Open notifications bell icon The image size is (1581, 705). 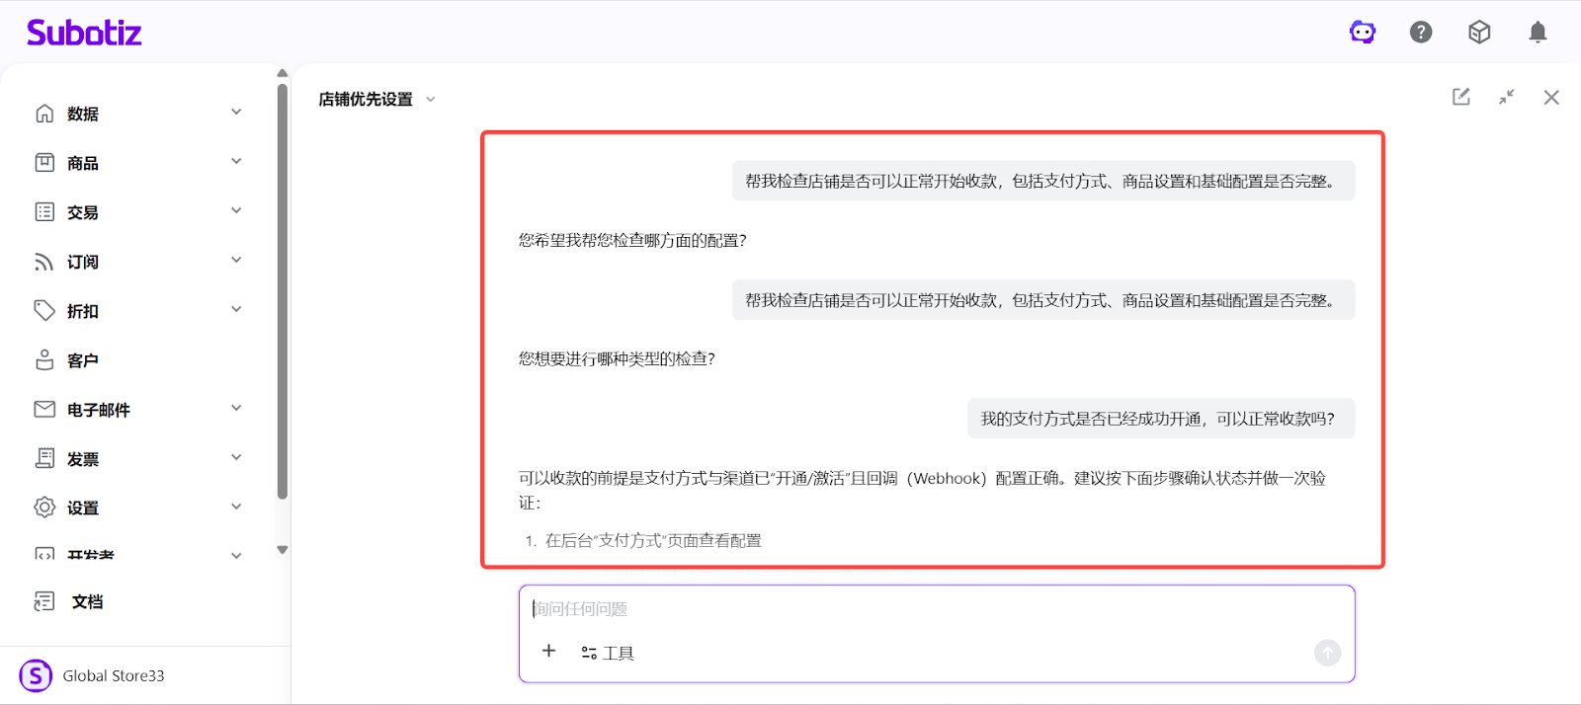click(x=1538, y=33)
